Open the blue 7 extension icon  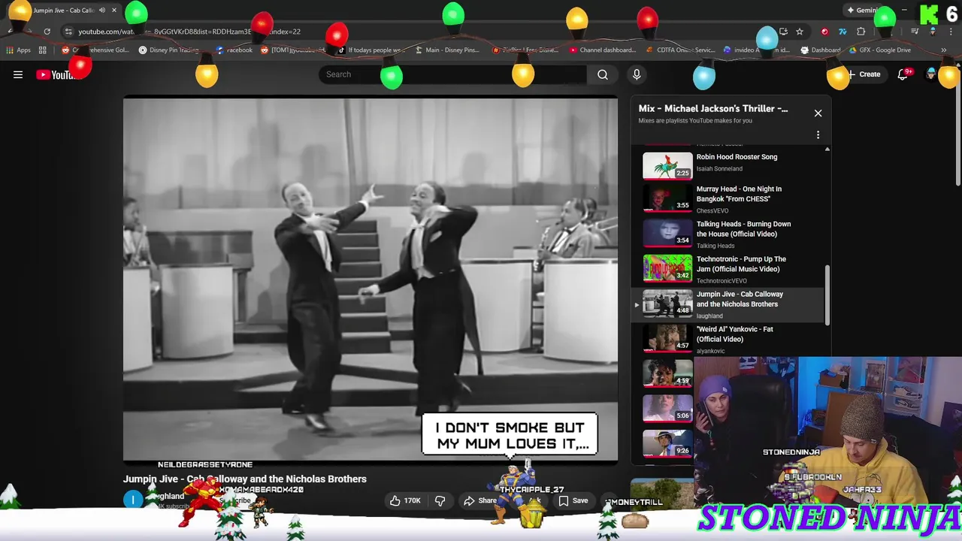pos(843,32)
